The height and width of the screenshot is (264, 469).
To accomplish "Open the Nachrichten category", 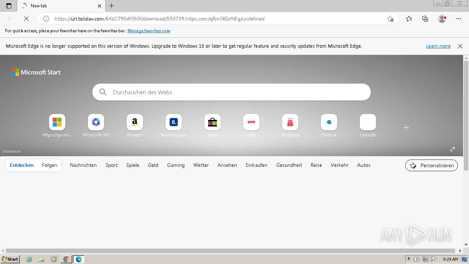I will (83, 165).
